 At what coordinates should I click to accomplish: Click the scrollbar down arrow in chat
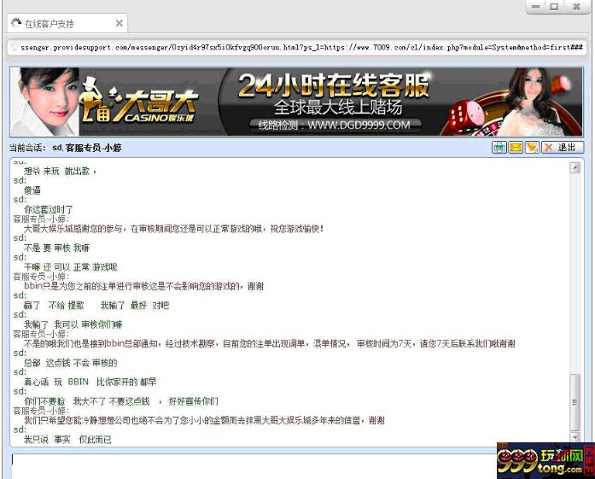(x=575, y=437)
